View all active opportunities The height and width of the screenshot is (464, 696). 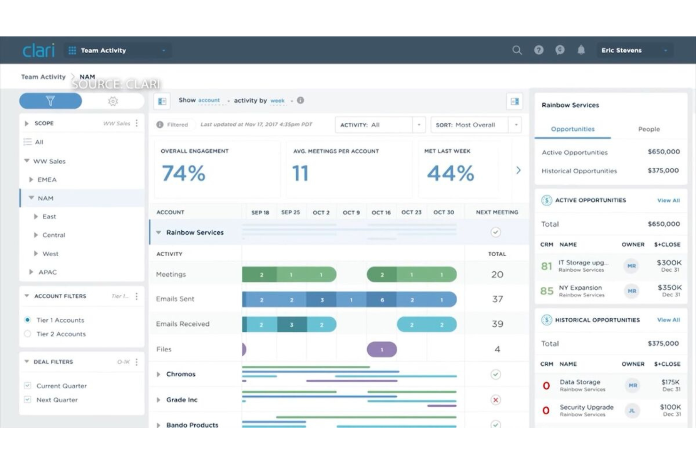coord(668,200)
